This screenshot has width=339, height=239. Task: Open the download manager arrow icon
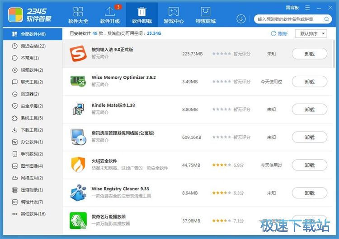pos(241,19)
